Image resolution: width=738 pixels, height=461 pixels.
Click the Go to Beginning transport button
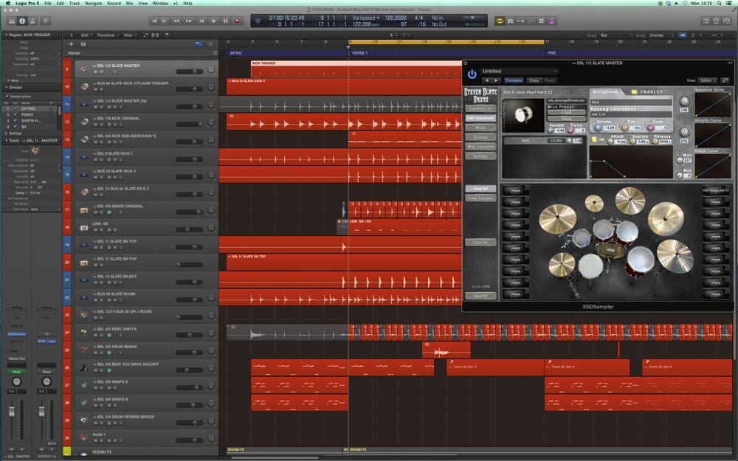tap(154, 21)
